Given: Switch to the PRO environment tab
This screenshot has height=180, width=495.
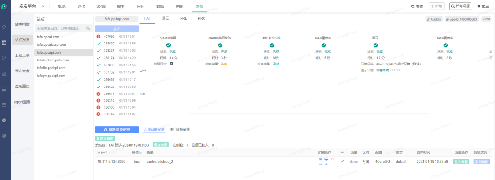Looking at the screenshot, I should pyautogui.click(x=202, y=19).
